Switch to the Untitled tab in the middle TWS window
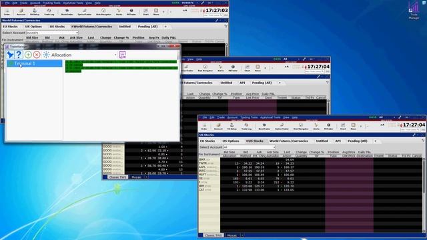Viewport: 427px width, 240px height. click(226, 83)
